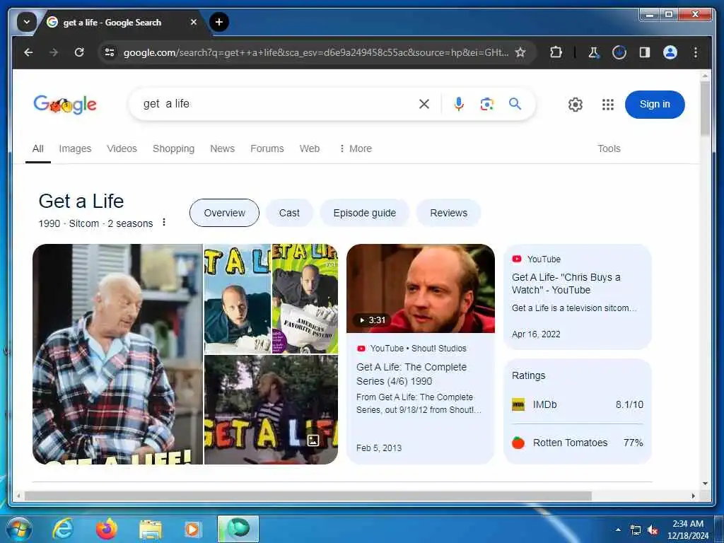The width and height of the screenshot is (724, 543).
Task: Open the Extensions puzzle icon
Action: click(x=556, y=52)
